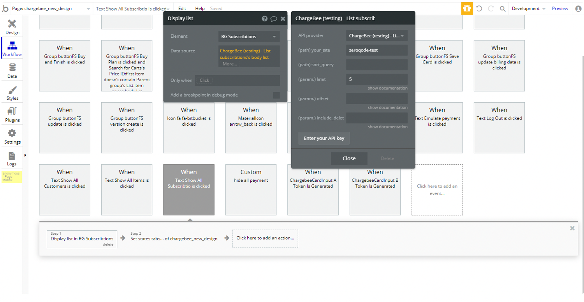Click the Bubble logo icon
The image size is (584, 302).
(5, 8)
